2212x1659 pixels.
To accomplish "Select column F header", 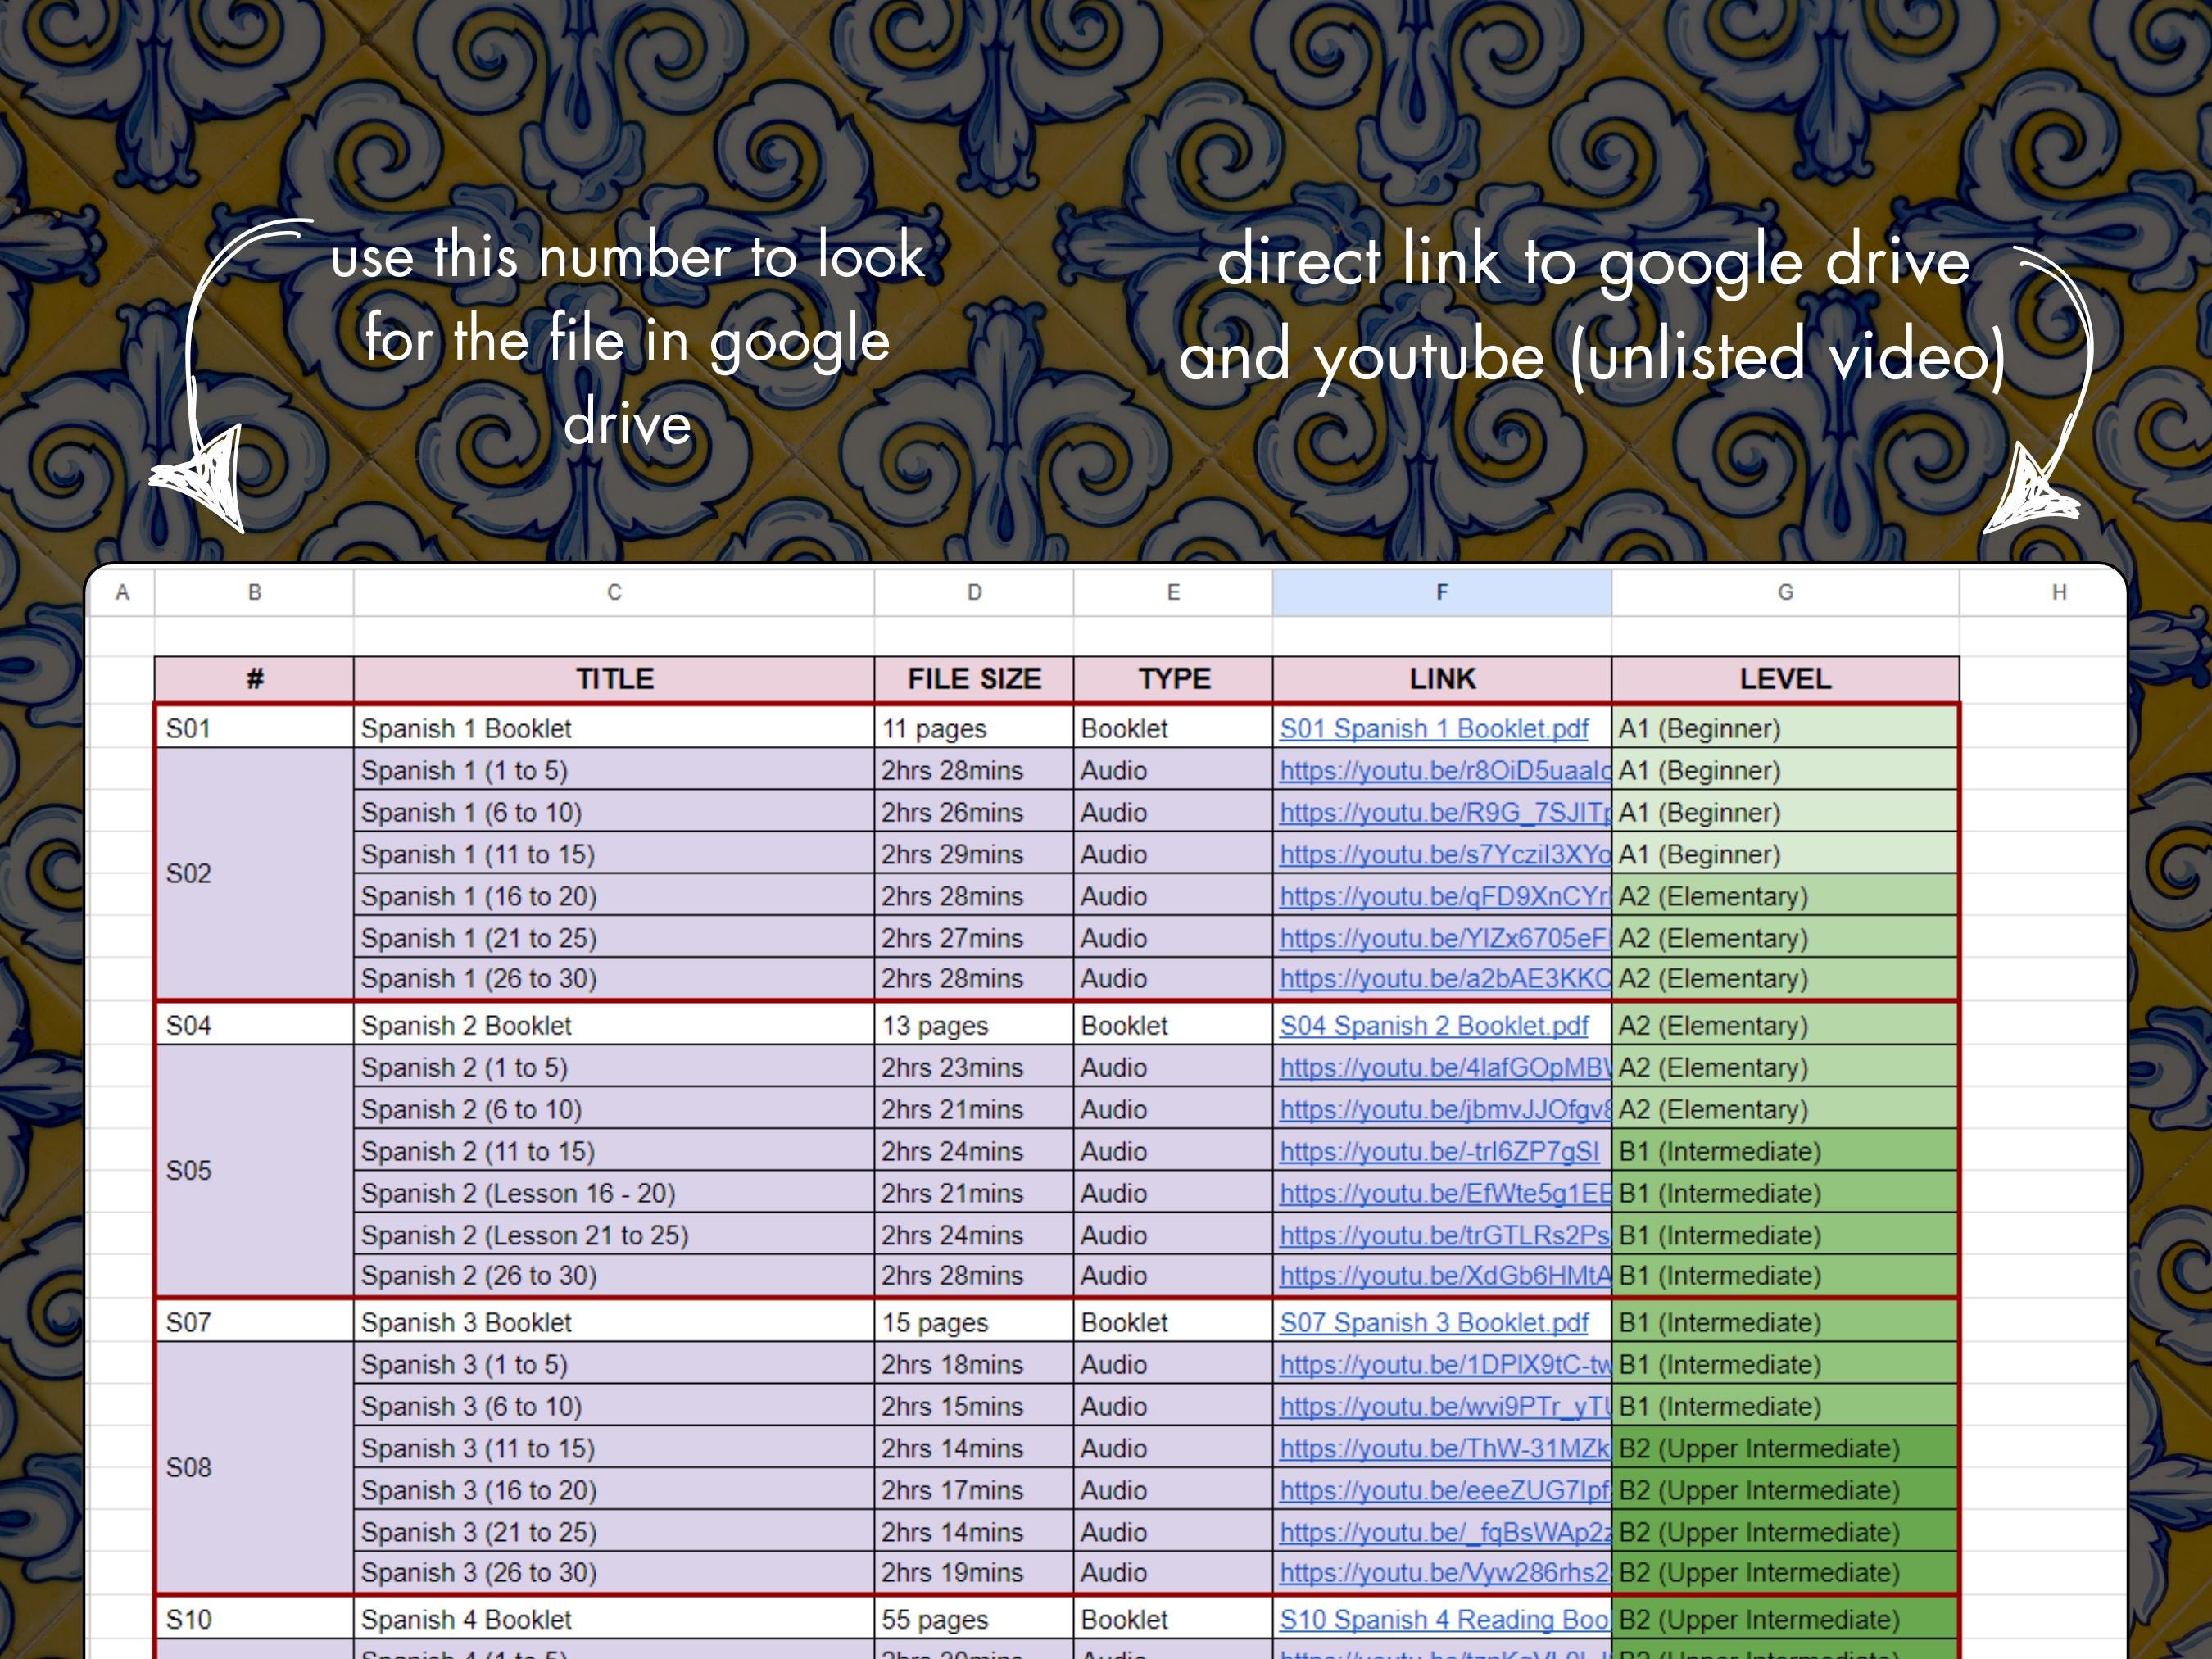I will click(x=1441, y=591).
